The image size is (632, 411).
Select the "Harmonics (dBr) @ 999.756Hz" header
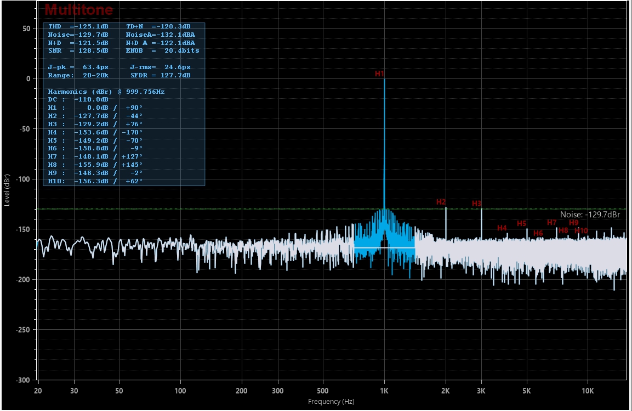pos(106,92)
